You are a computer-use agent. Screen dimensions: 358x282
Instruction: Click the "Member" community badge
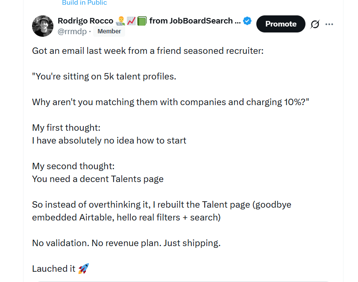[x=109, y=31]
